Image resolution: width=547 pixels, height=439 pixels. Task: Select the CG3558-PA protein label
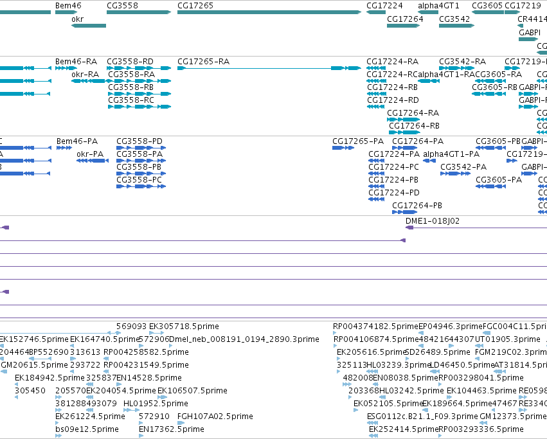(139, 154)
